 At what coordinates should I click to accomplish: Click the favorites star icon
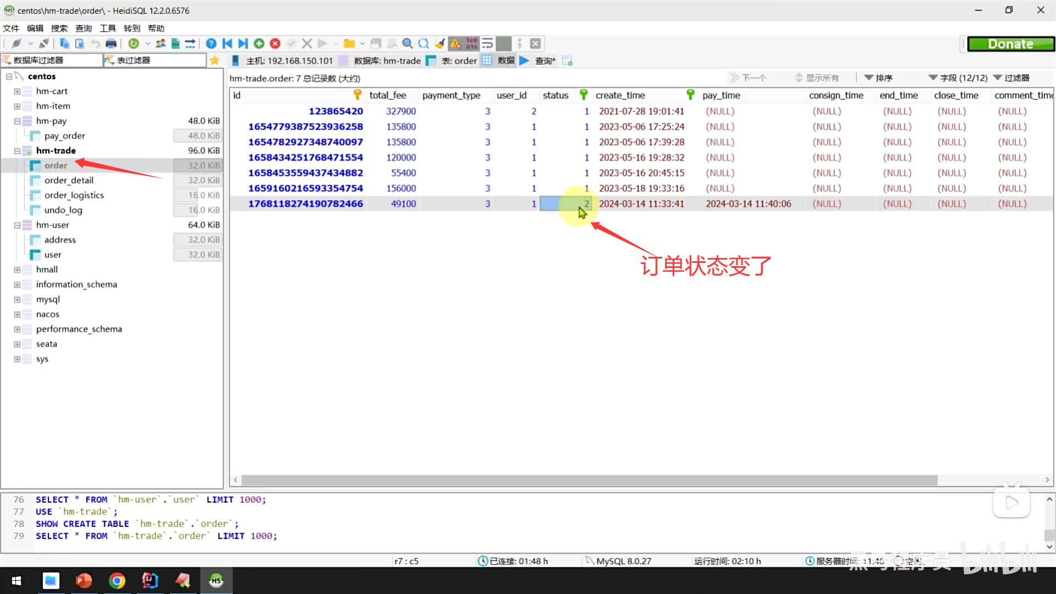pos(215,61)
